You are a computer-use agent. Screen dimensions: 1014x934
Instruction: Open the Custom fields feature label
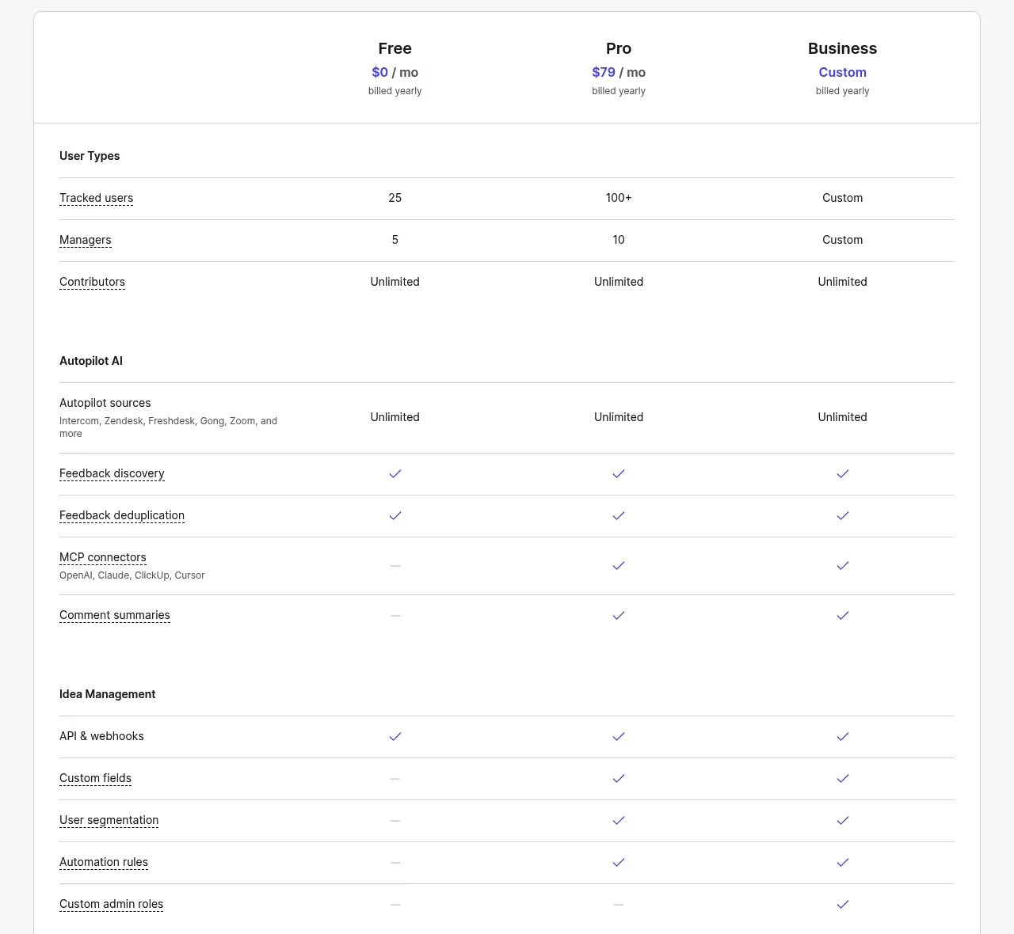tap(95, 778)
